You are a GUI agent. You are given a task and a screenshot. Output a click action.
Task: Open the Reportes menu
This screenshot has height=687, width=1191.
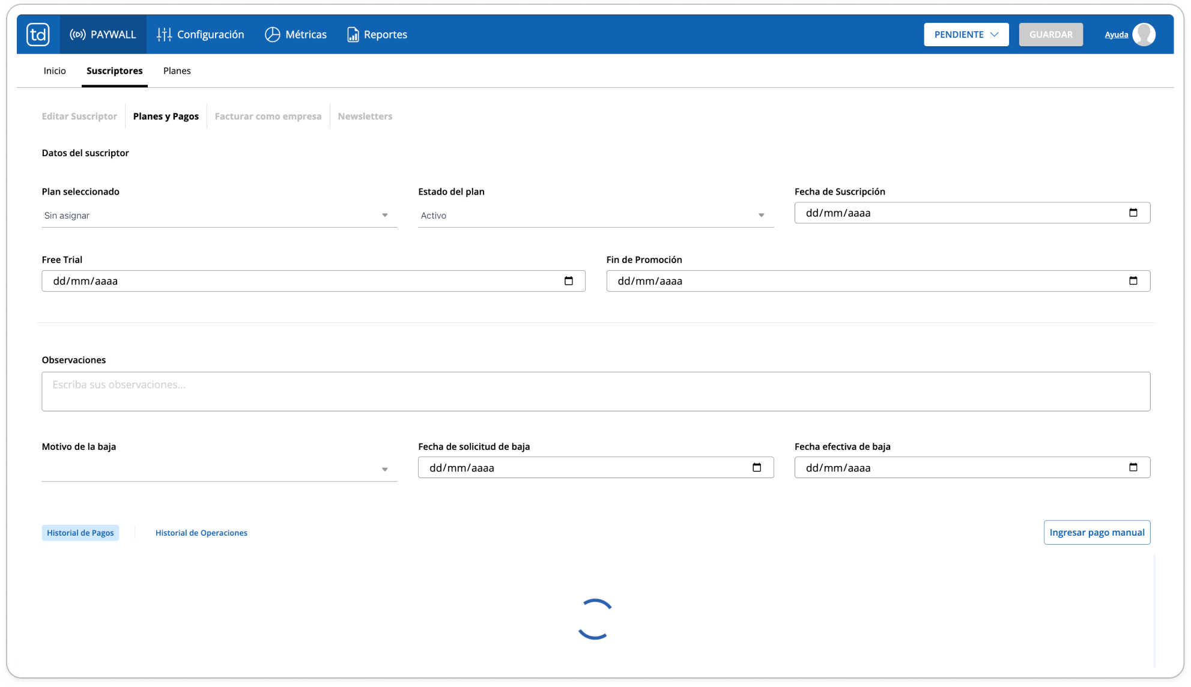pos(377,34)
